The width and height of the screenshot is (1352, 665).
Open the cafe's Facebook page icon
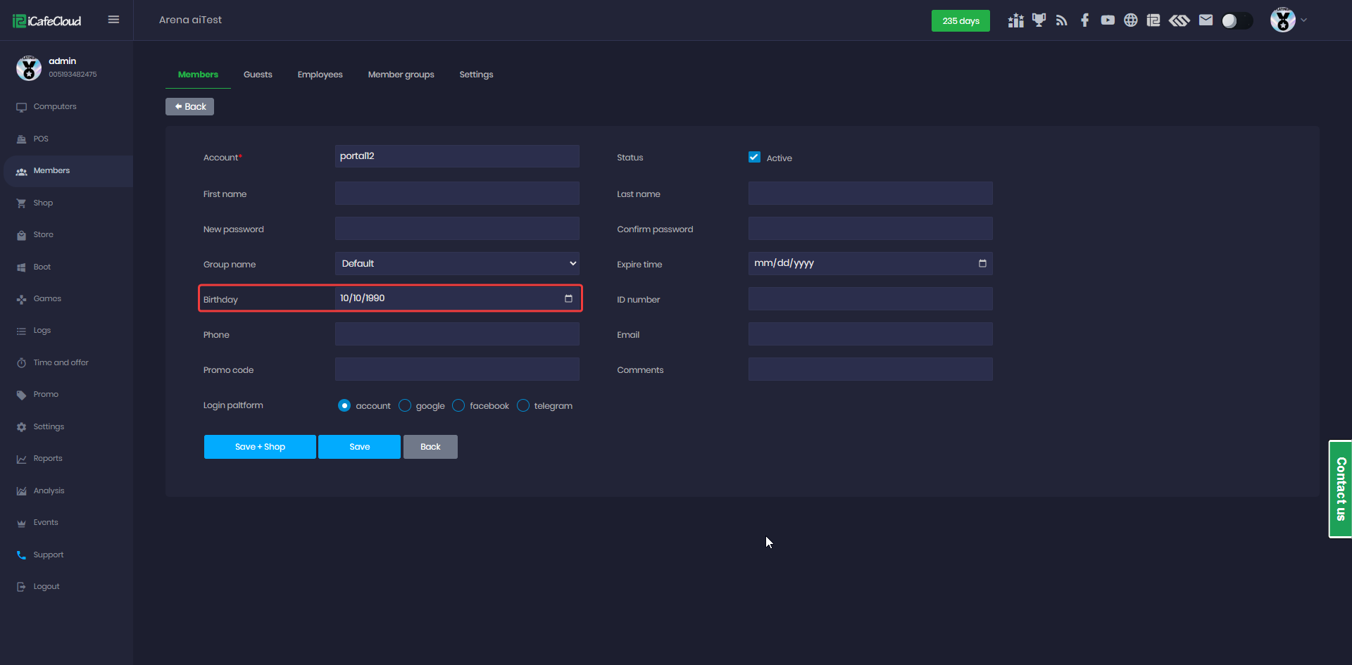coord(1084,20)
